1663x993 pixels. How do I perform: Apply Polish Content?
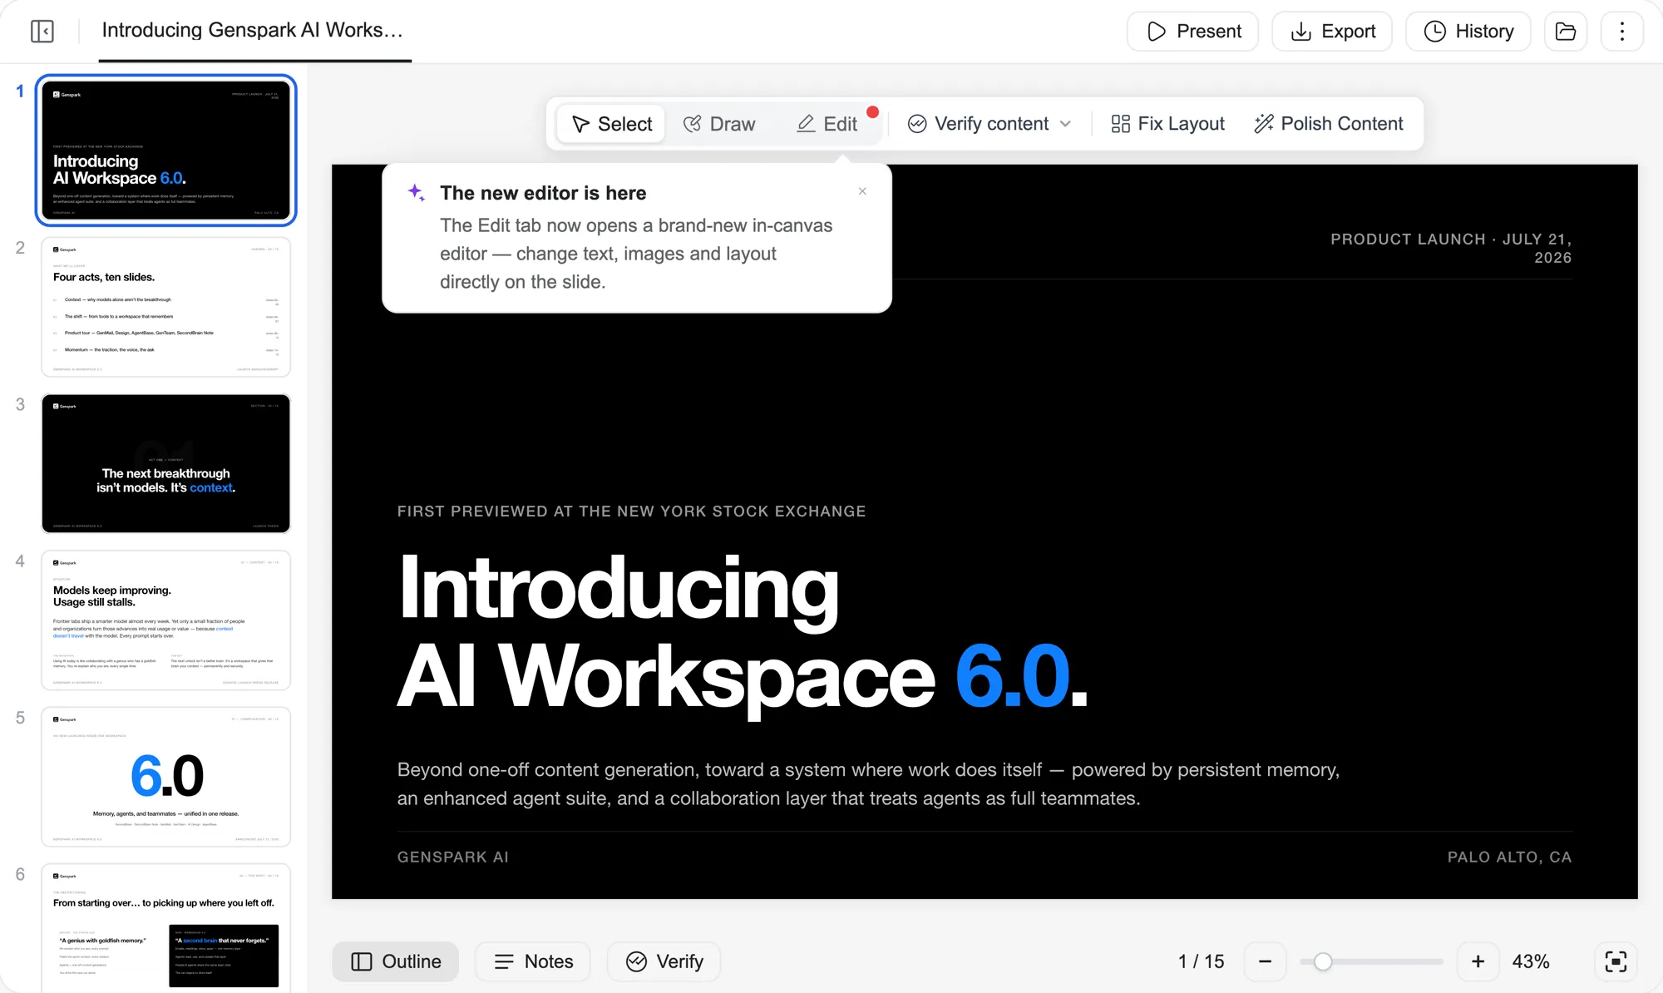click(x=1329, y=124)
